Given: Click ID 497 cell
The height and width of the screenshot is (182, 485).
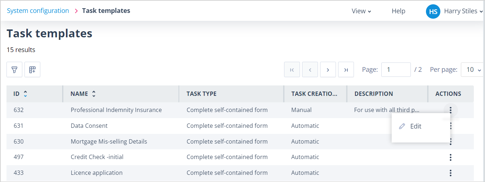Looking at the screenshot, I should [18, 157].
